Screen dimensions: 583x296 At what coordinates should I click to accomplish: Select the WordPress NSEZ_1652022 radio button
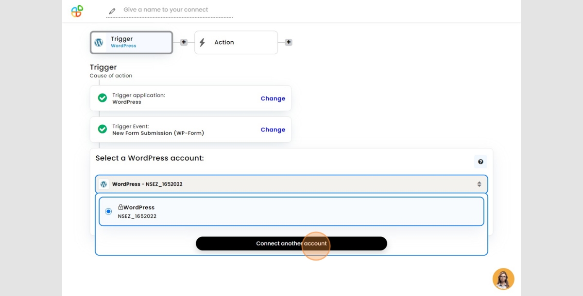[x=108, y=212]
